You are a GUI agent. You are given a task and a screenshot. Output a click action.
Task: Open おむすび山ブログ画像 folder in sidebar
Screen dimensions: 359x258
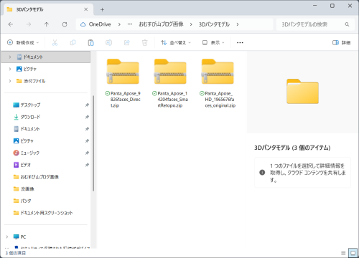(39, 177)
